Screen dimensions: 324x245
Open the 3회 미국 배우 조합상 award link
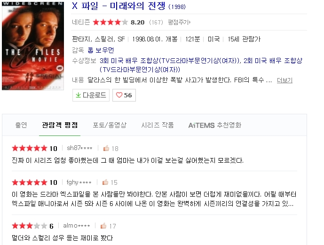click(170, 61)
